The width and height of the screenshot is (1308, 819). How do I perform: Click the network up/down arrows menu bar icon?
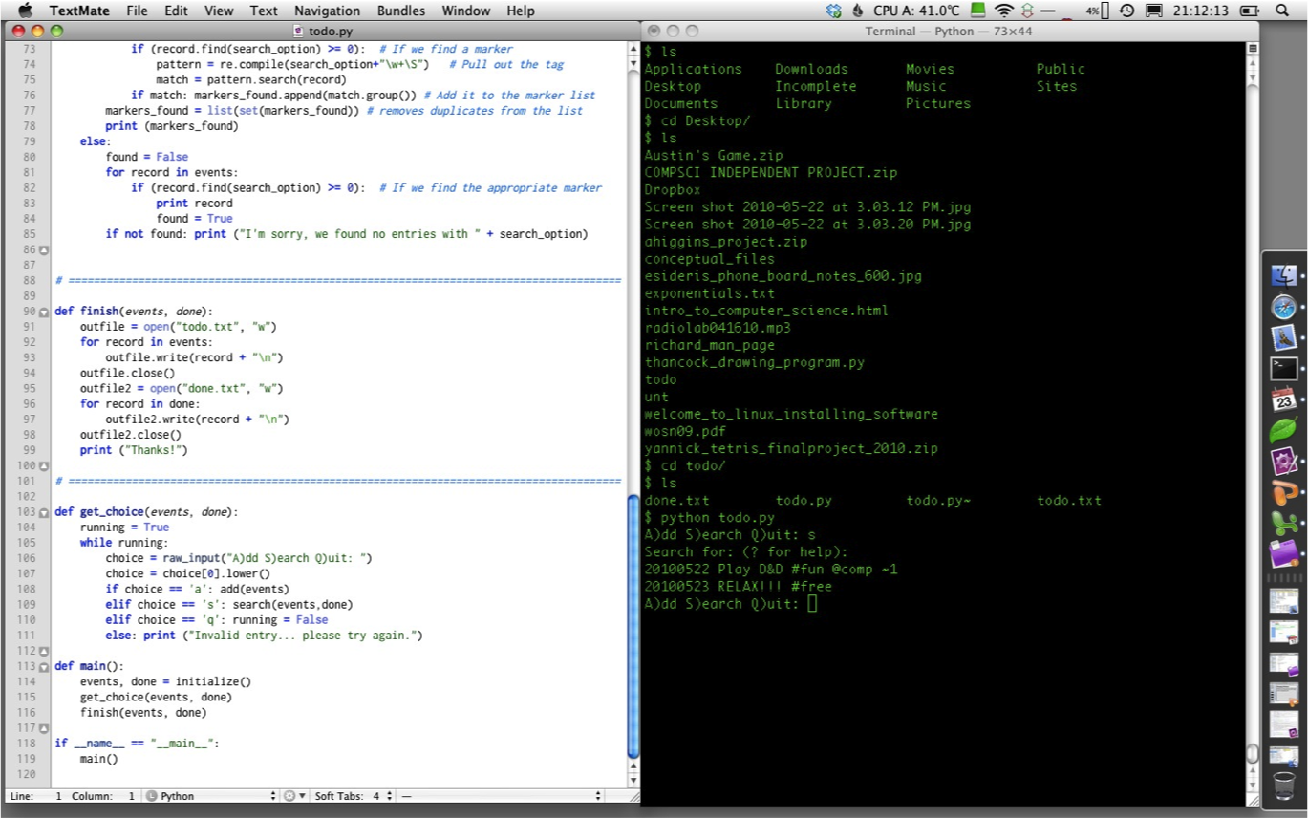[x=1028, y=11]
